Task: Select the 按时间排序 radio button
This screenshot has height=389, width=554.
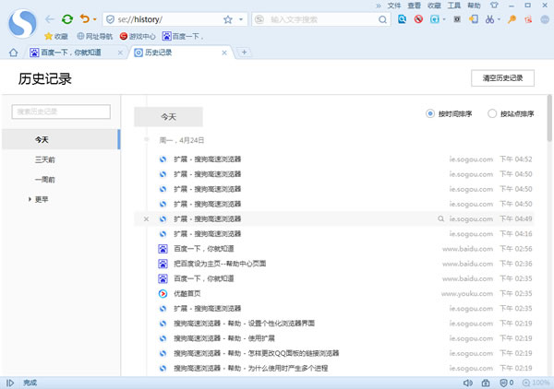Action: point(430,113)
